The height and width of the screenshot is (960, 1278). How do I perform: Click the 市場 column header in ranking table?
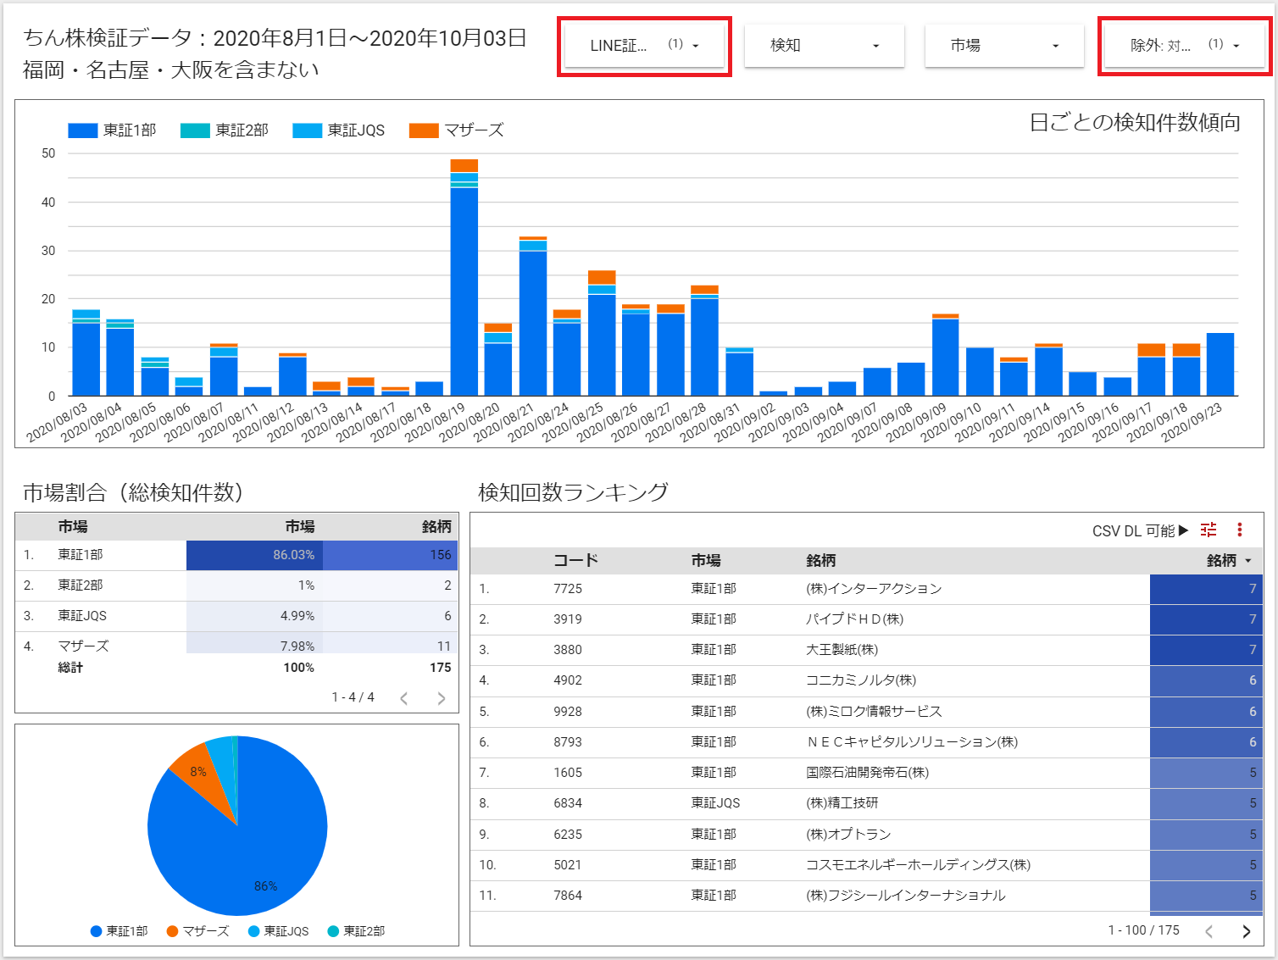click(x=705, y=561)
